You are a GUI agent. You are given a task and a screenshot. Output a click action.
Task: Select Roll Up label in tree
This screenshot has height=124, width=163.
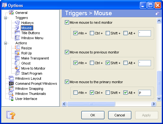pos(27,53)
